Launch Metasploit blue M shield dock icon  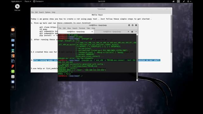click(x=13, y=45)
